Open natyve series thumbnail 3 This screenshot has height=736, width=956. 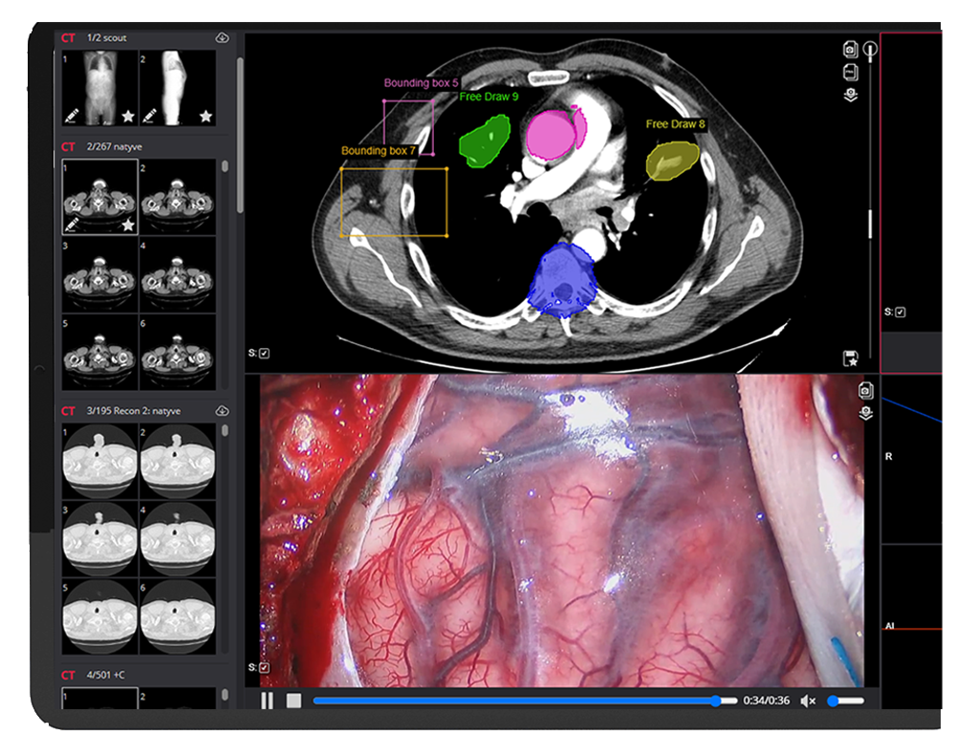point(100,275)
